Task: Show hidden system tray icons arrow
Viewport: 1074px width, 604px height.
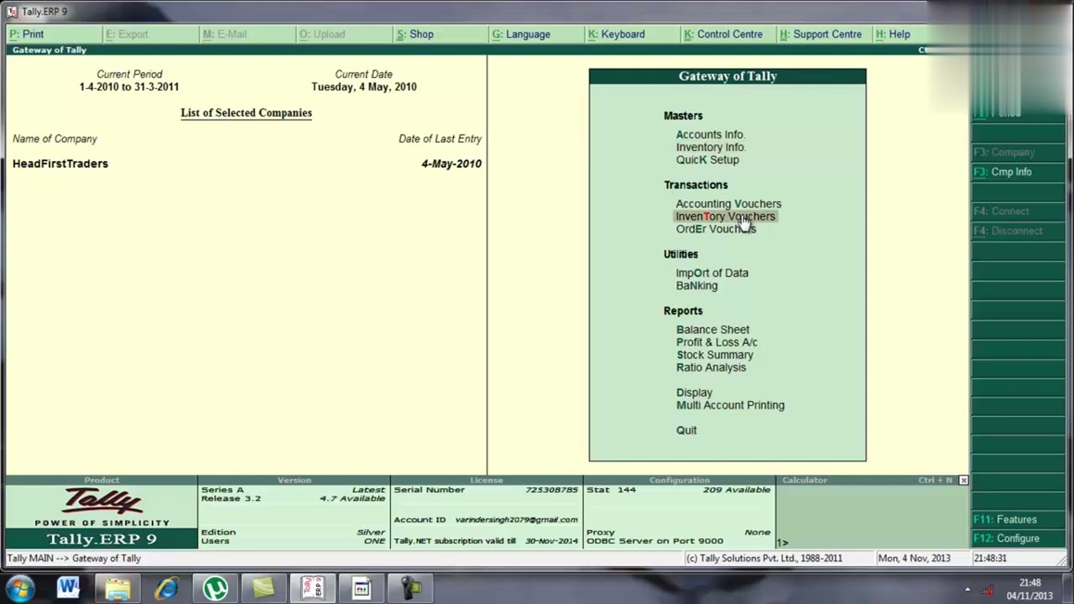Action: (x=967, y=590)
